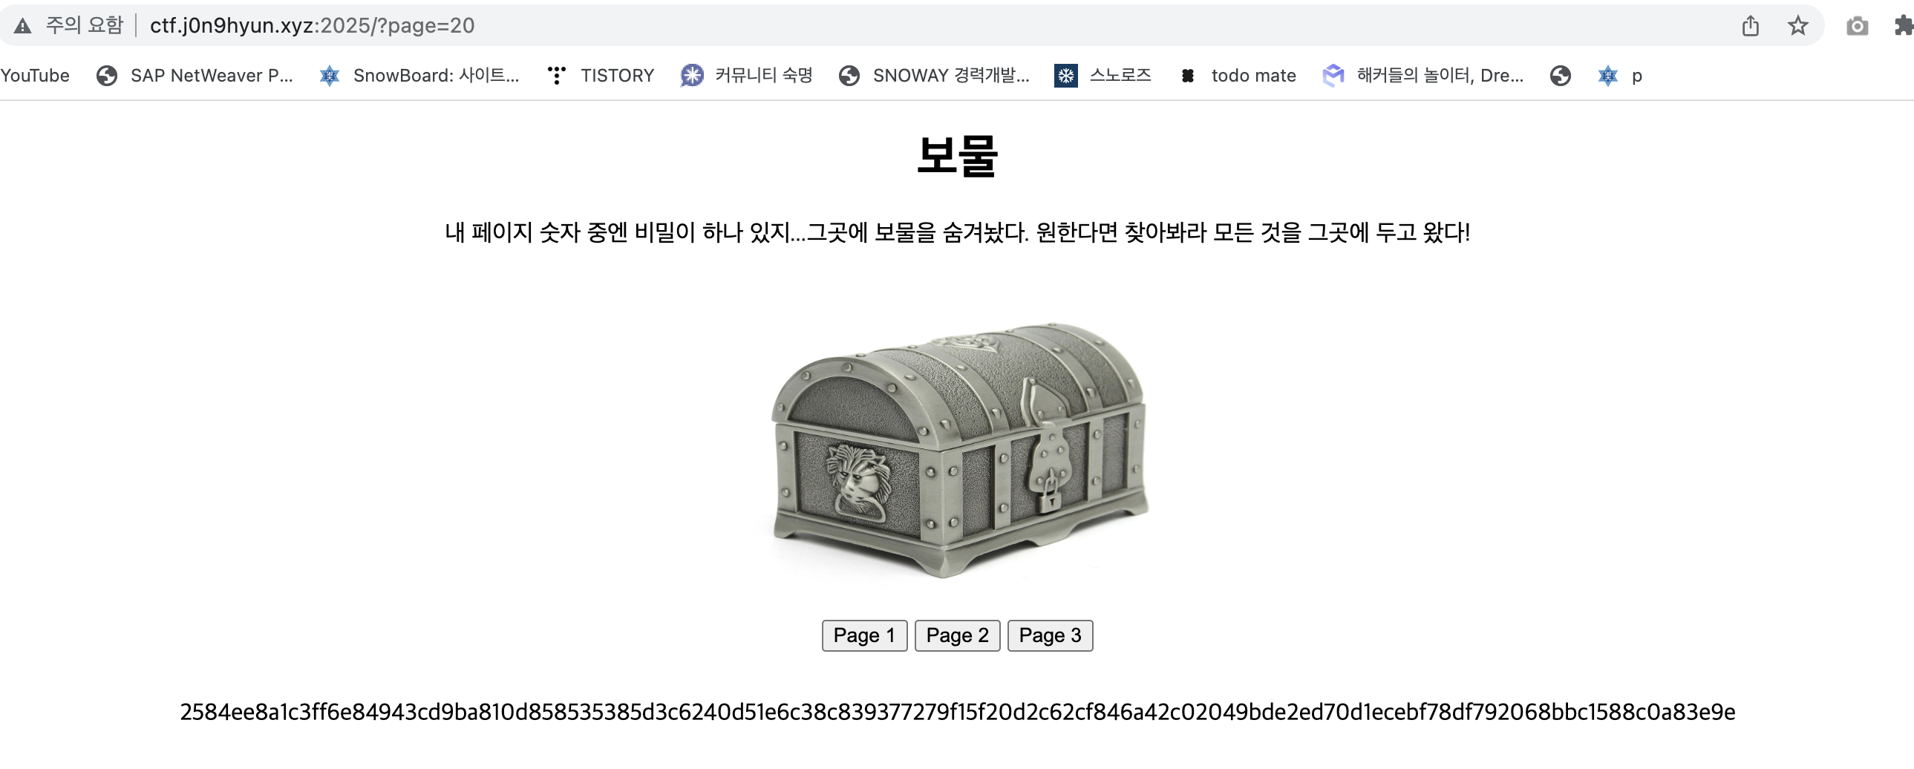Open the extensions puzzle icon

pyautogui.click(x=1904, y=26)
